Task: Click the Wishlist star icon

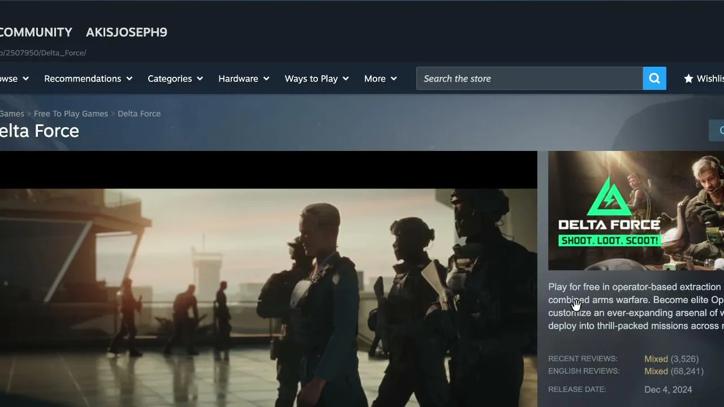Action: click(688, 79)
